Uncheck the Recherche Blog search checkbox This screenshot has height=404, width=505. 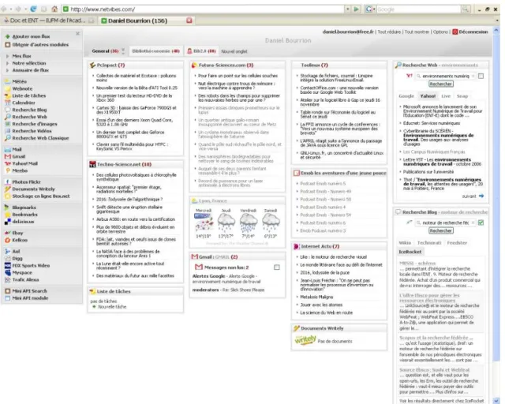(481, 223)
